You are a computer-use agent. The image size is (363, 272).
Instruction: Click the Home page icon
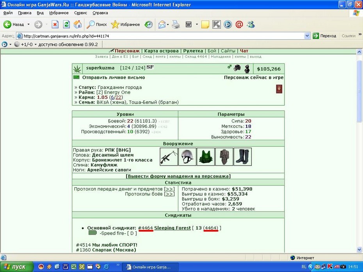(x=78, y=24)
